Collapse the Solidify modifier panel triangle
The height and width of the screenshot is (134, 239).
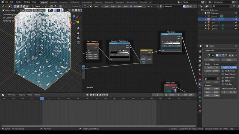(x=205, y=55)
